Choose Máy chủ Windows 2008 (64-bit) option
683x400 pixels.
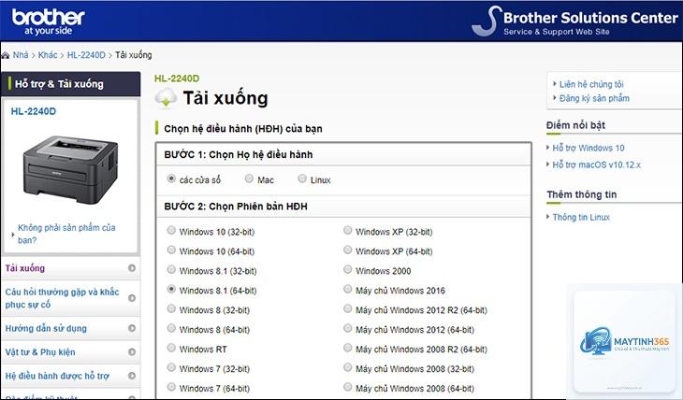coord(347,387)
